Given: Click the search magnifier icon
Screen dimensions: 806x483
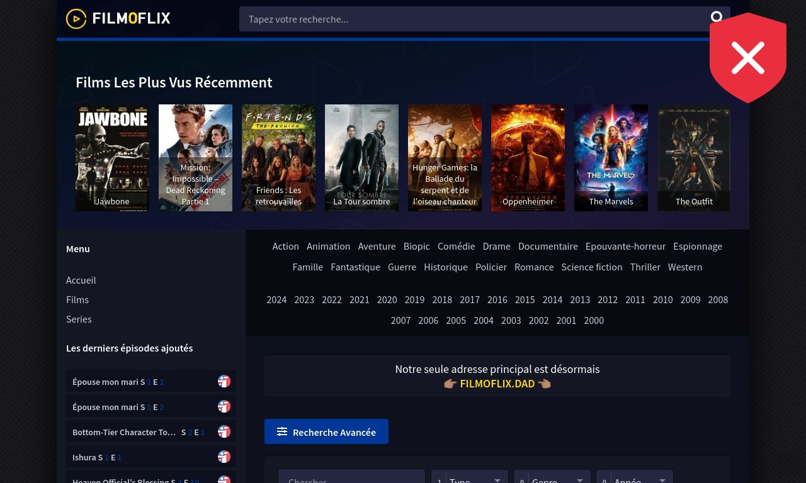Looking at the screenshot, I should tap(717, 17).
